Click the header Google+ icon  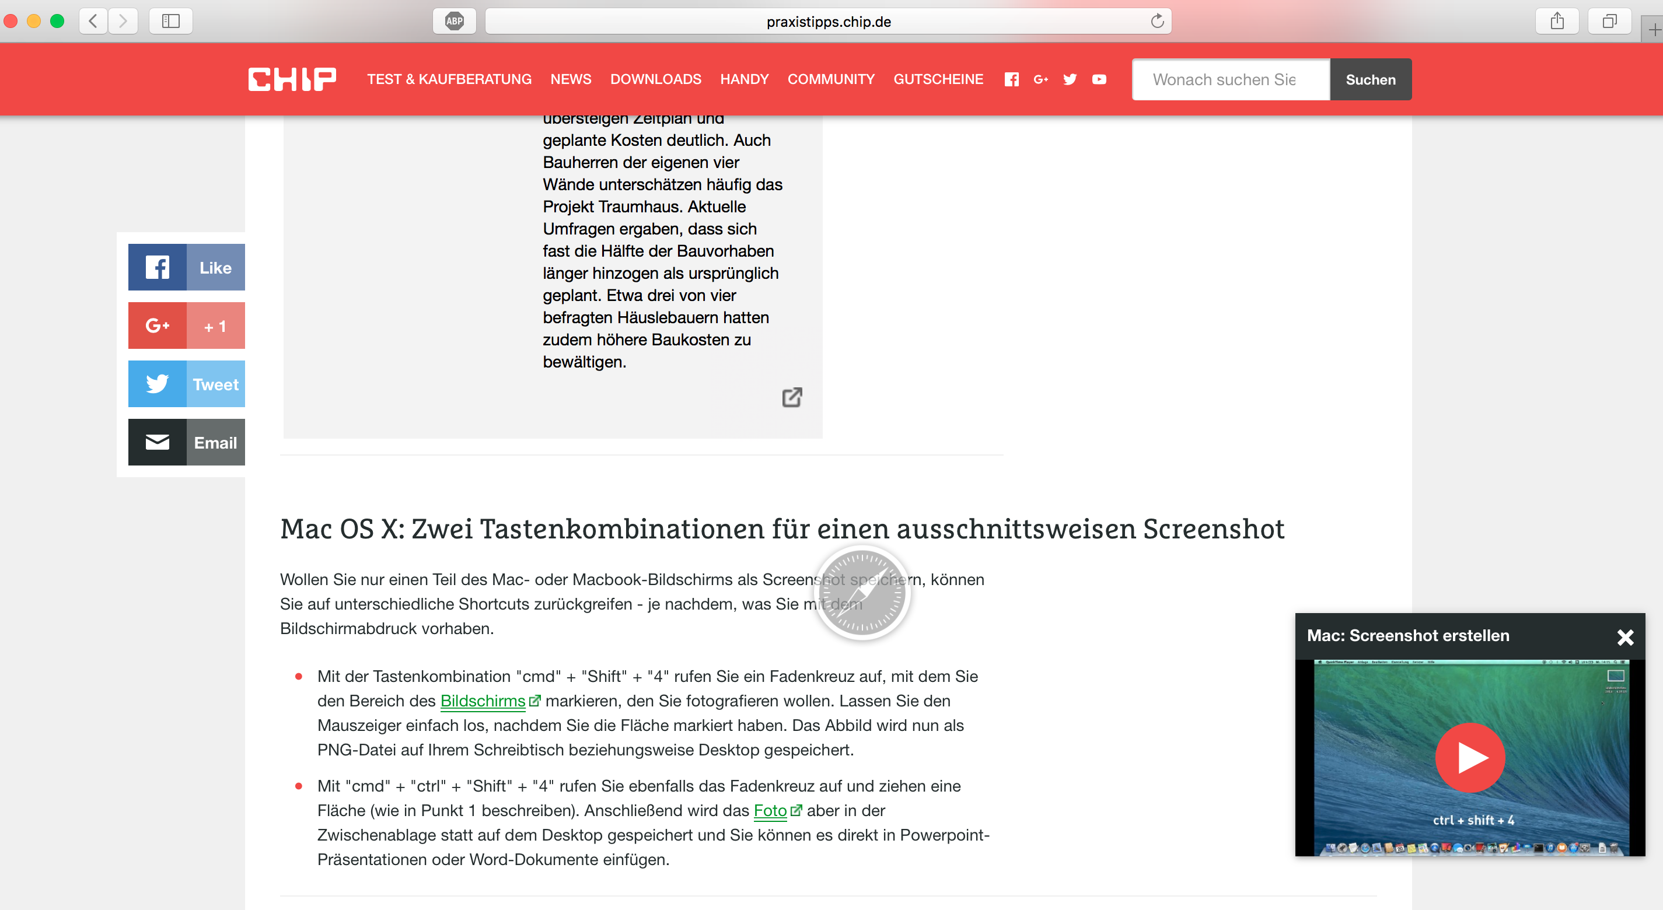click(x=1040, y=79)
